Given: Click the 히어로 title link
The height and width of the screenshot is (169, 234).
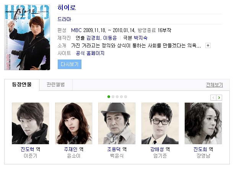Looking at the screenshot, I should (x=67, y=8).
